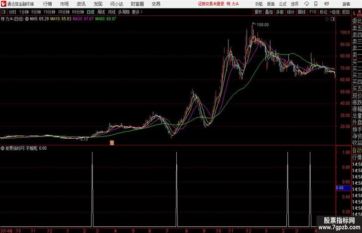Click the 游客 user account label
The height and width of the screenshot is (233, 362).
(346, 4)
